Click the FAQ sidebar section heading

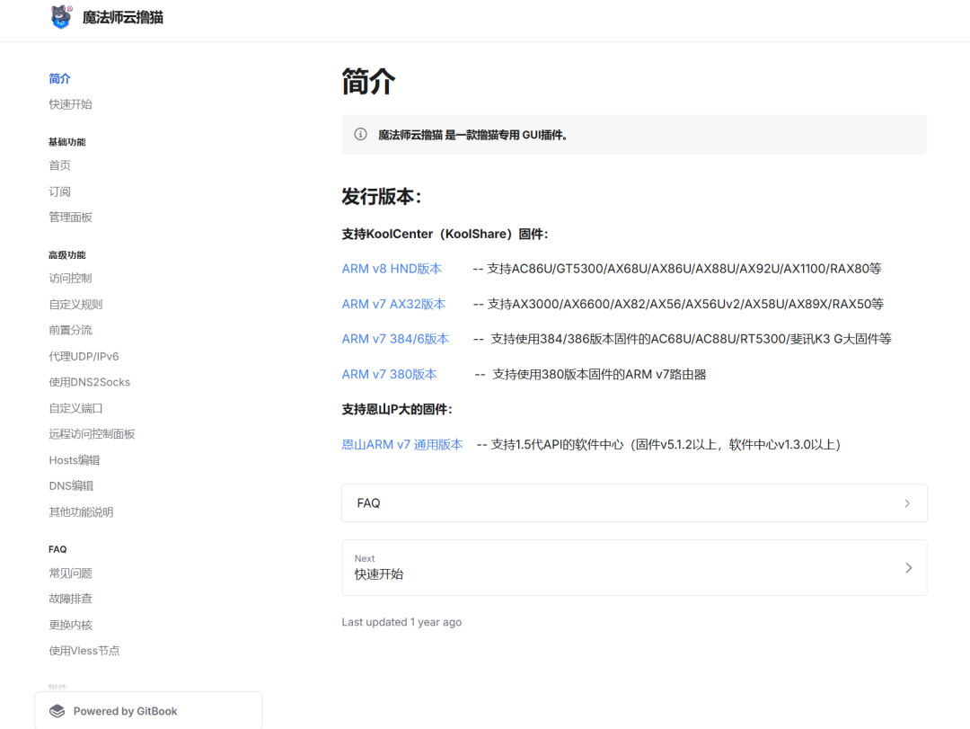point(57,549)
